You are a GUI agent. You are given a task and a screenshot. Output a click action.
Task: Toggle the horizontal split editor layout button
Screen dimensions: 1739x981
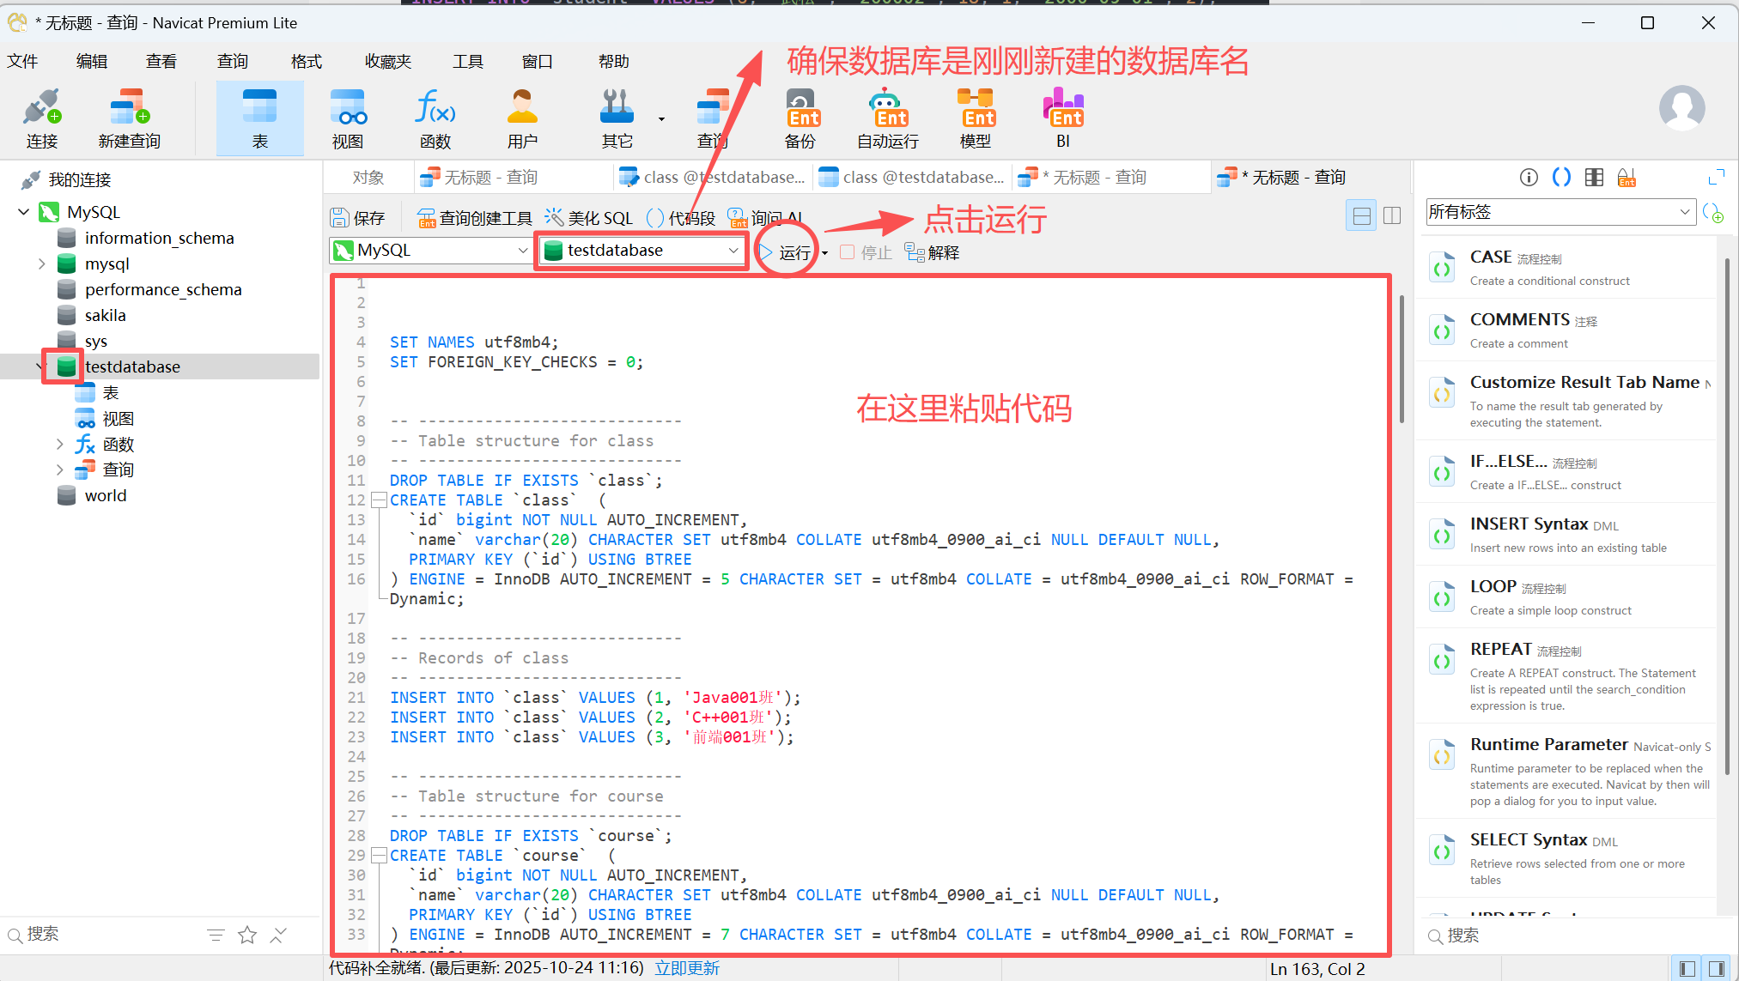[1361, 215]
